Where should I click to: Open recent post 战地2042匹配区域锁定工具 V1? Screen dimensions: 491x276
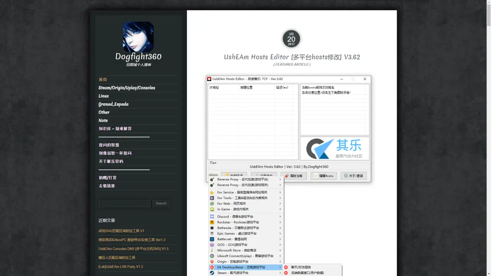[122, 231]
